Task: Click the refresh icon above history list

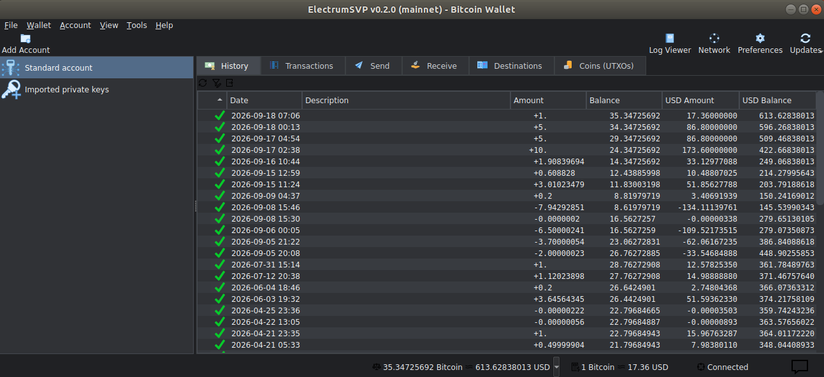Action: pos(203,83)
